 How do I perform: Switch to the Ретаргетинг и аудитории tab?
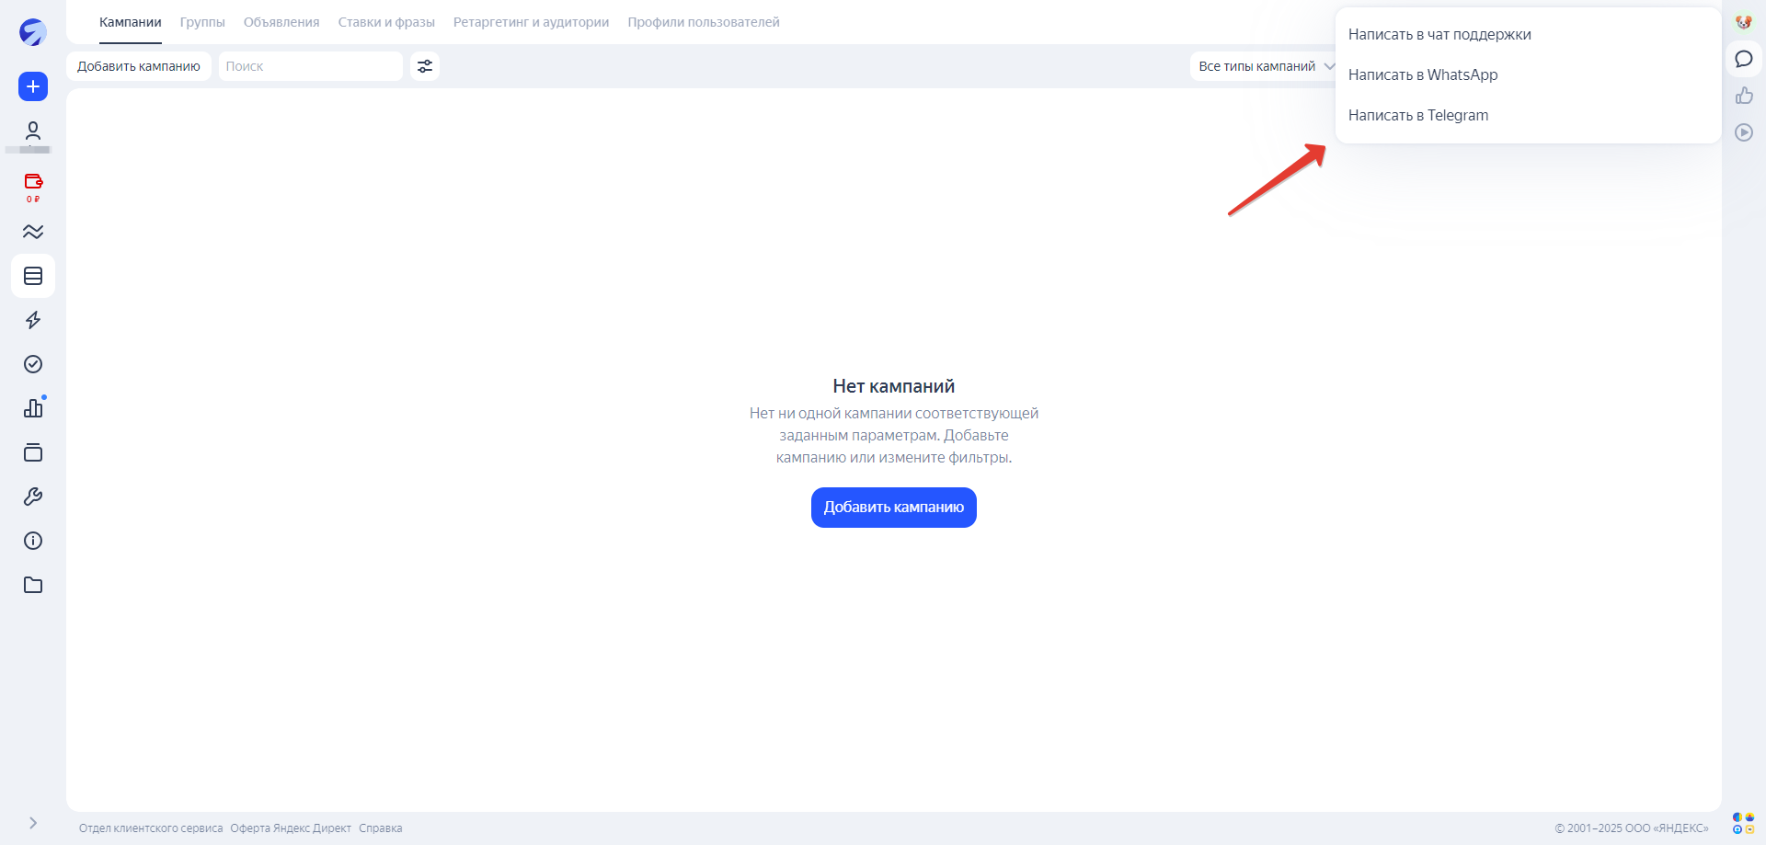click(x=532, y=22)
